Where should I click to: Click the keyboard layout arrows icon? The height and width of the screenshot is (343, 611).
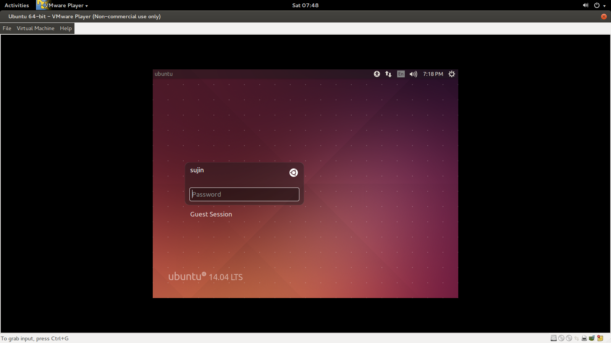388,74
